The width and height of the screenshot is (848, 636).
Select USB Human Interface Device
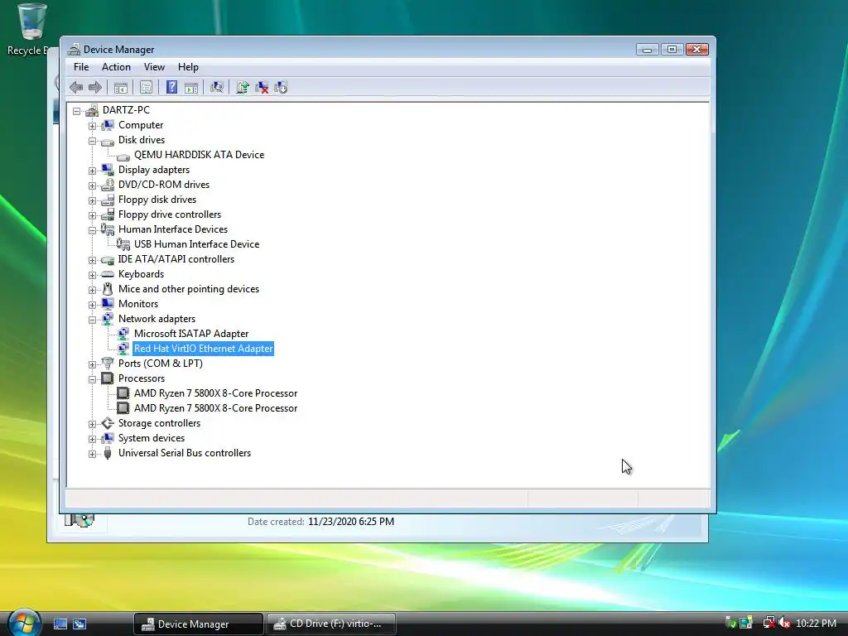[197, 244]
